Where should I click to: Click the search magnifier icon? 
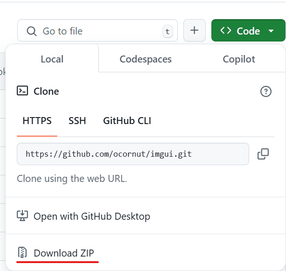click(32, 31)
